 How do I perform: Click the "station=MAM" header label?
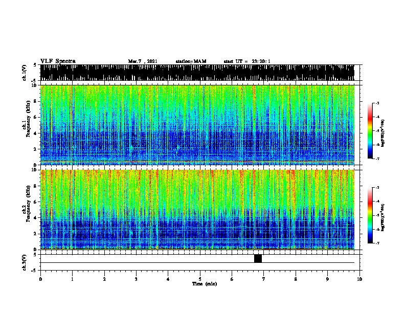point(191,61)
